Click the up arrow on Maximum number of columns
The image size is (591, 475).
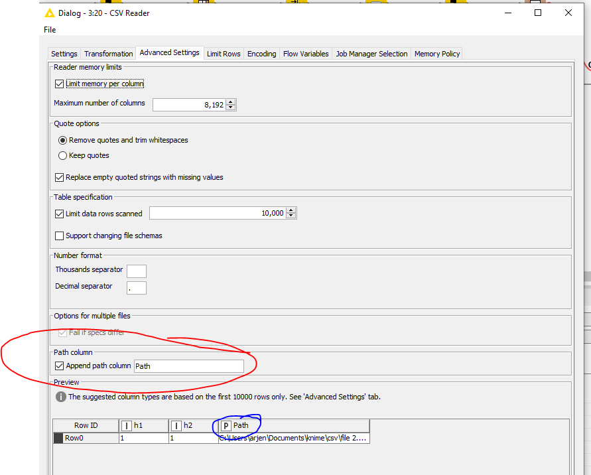point(231,101)
